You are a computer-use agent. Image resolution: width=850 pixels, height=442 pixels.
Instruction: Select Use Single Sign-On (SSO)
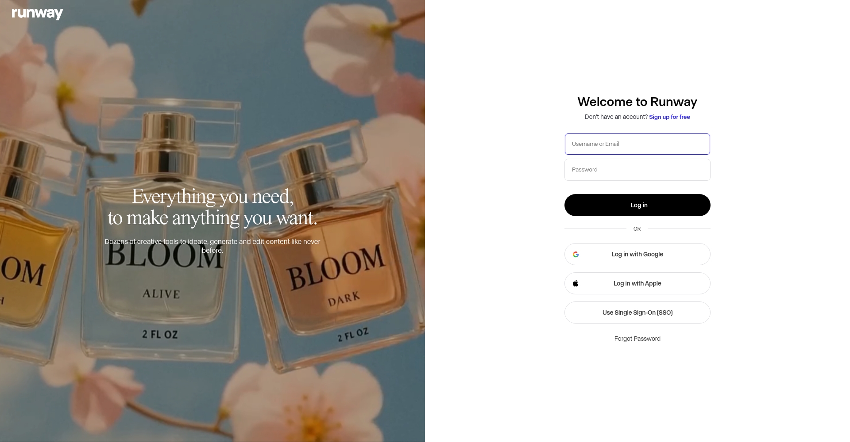pyautogui.click(x=637, y=312)
